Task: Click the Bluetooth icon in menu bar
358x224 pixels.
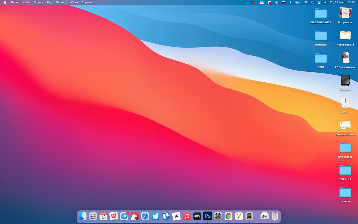Action: [291, 2]
